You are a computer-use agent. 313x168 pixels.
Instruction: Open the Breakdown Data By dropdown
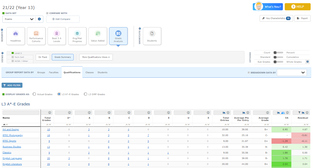[292, 72]
